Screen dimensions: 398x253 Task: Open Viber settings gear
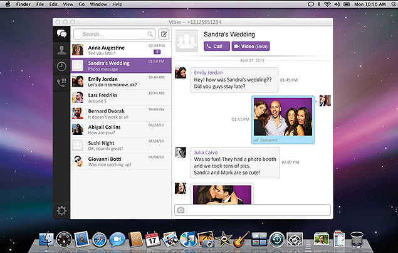click(x=61, y=211)
